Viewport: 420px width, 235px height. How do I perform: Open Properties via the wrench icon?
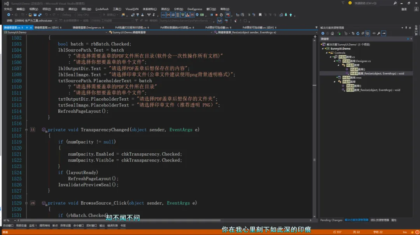pyautogui.click(x=379, y=33)
